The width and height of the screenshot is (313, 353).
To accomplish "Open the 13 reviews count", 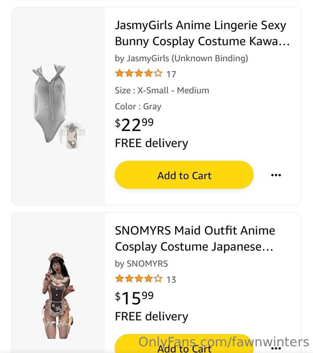I will click(x=171, y=280).
